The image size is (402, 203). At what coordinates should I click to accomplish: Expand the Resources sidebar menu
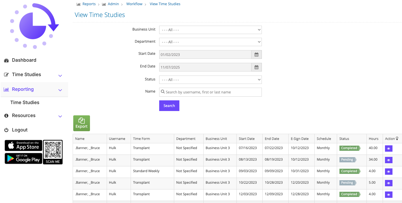click(x=34, y=116)
